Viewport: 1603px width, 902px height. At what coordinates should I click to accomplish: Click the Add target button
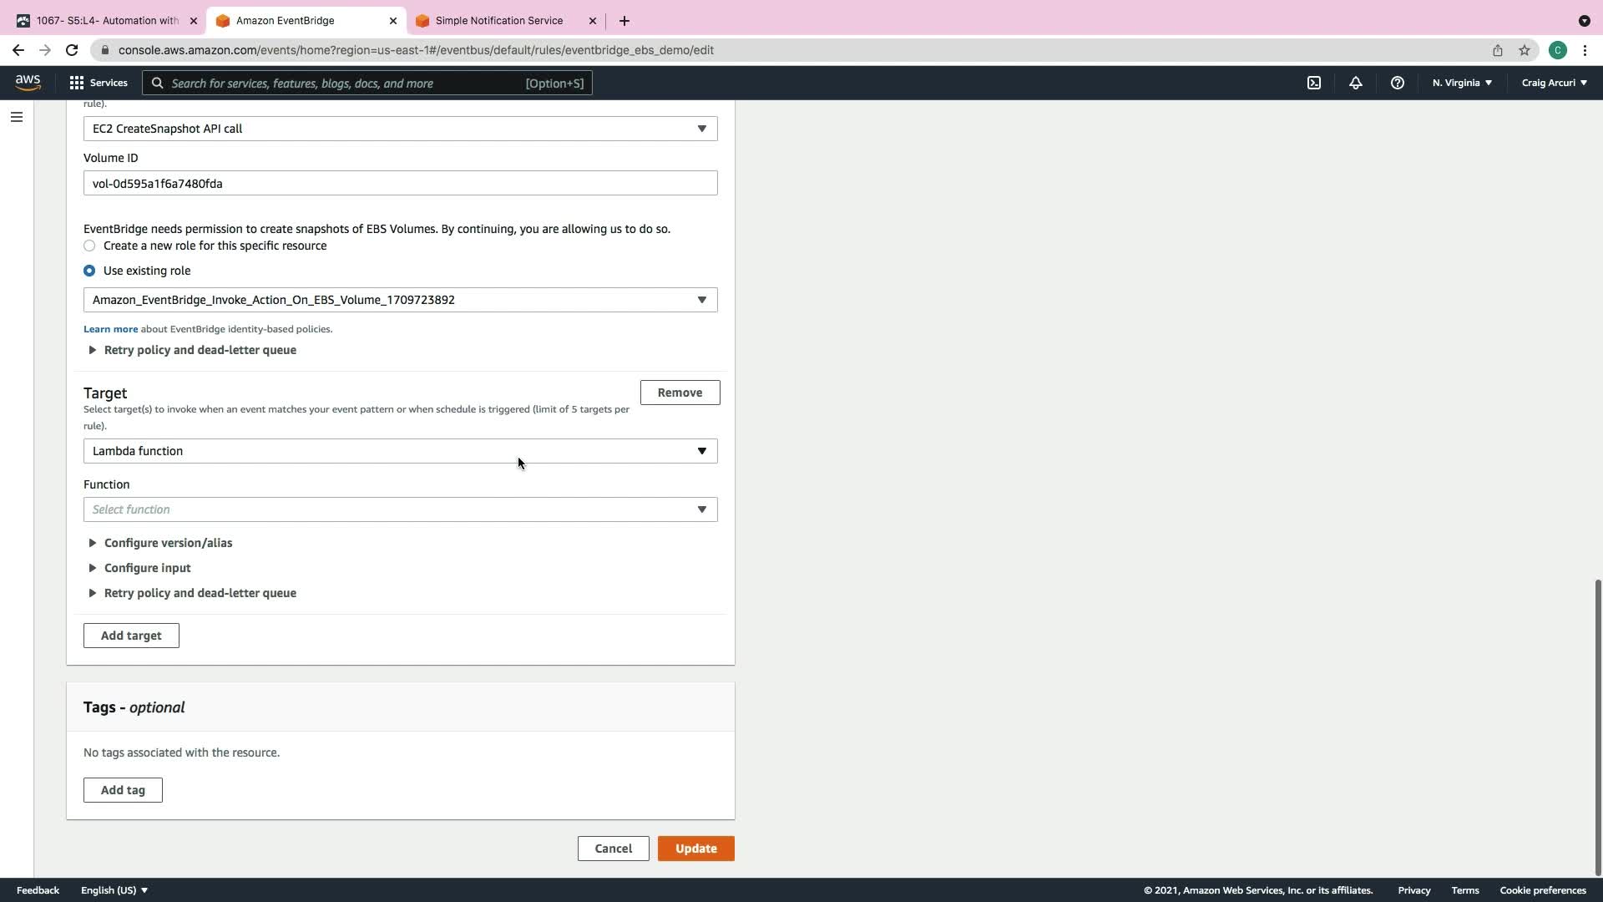pos(131,636)
